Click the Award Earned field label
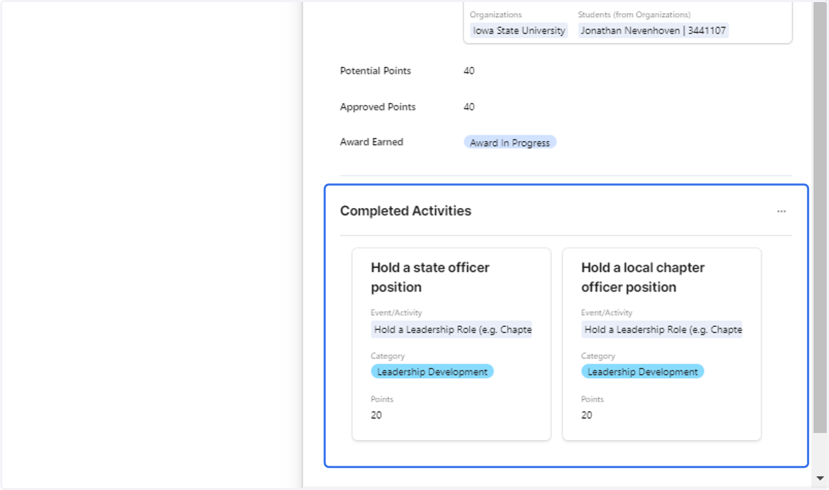The image size is (829, 490). click(372, 142)
